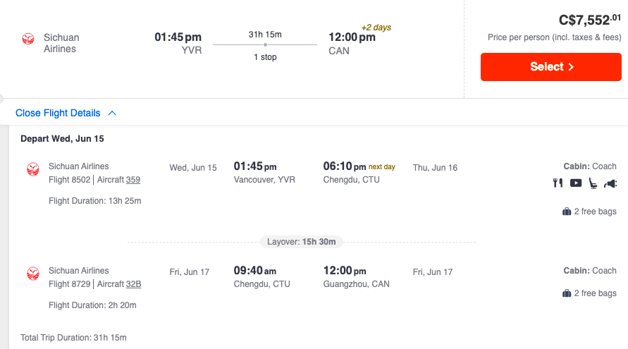Click the next day arrival label
The image size is (628, 349).
click(382, 167)
